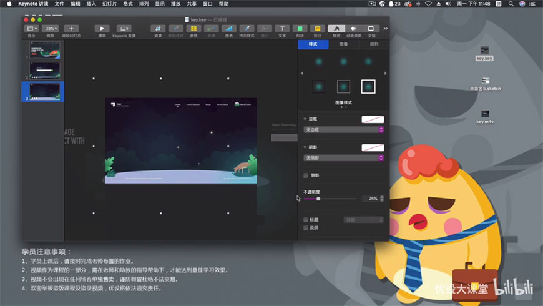The width and height of the screenshot is (543, 306).
Task: Collapse the 边框 border section triangle
Action: tap(305, 119)
